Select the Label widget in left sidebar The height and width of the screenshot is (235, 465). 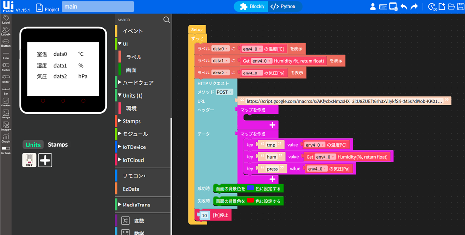point(6,18)
